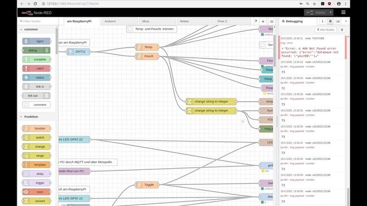367x206 pixels.
Task: Show the list of flow tabs
Action: coord(271,21)
